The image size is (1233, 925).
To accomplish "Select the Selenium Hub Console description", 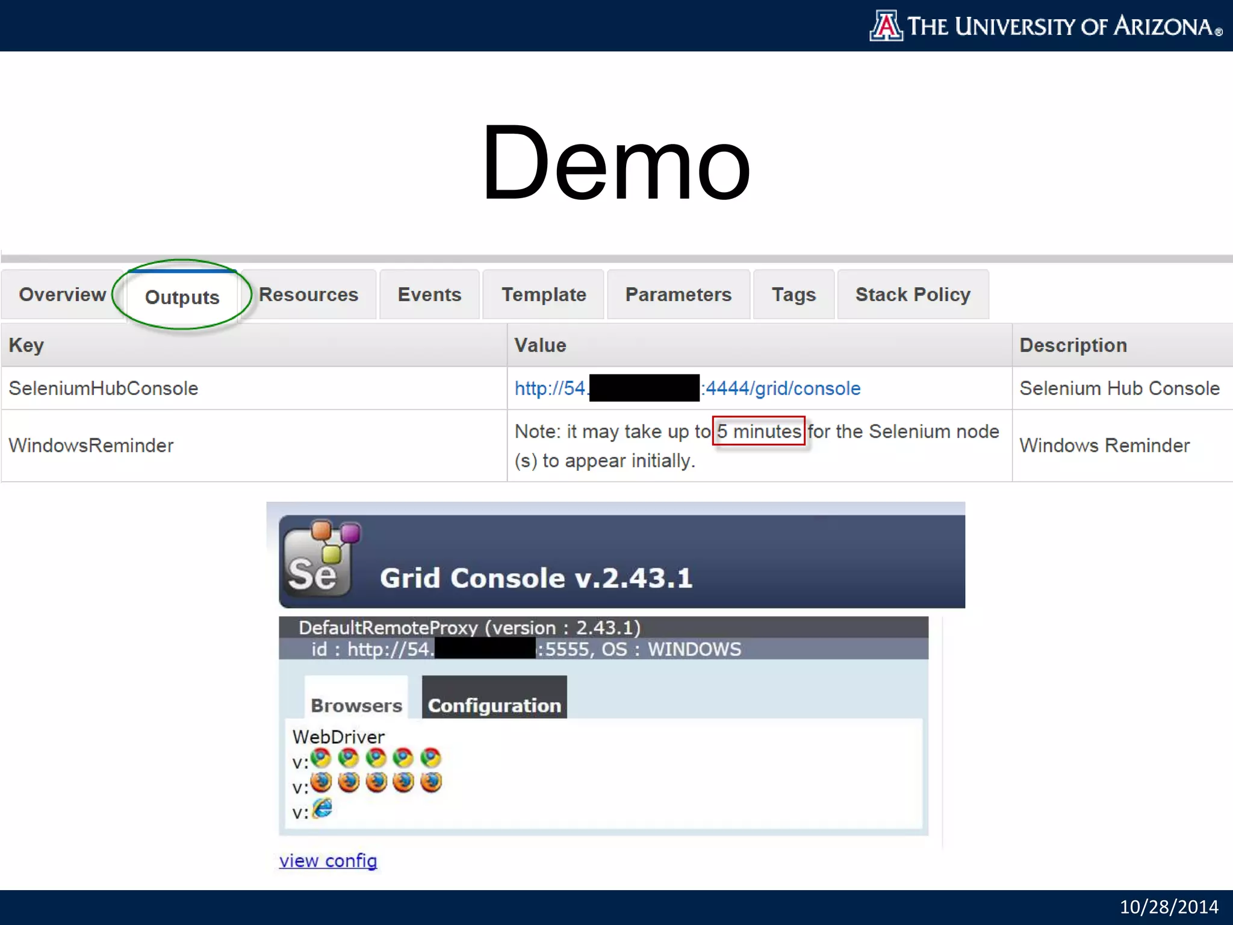I will coord(1120,388).
